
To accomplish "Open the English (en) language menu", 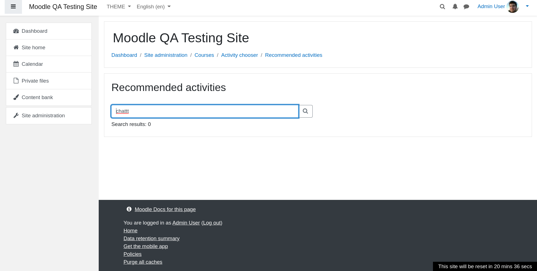I will click(x=153, y=7).
